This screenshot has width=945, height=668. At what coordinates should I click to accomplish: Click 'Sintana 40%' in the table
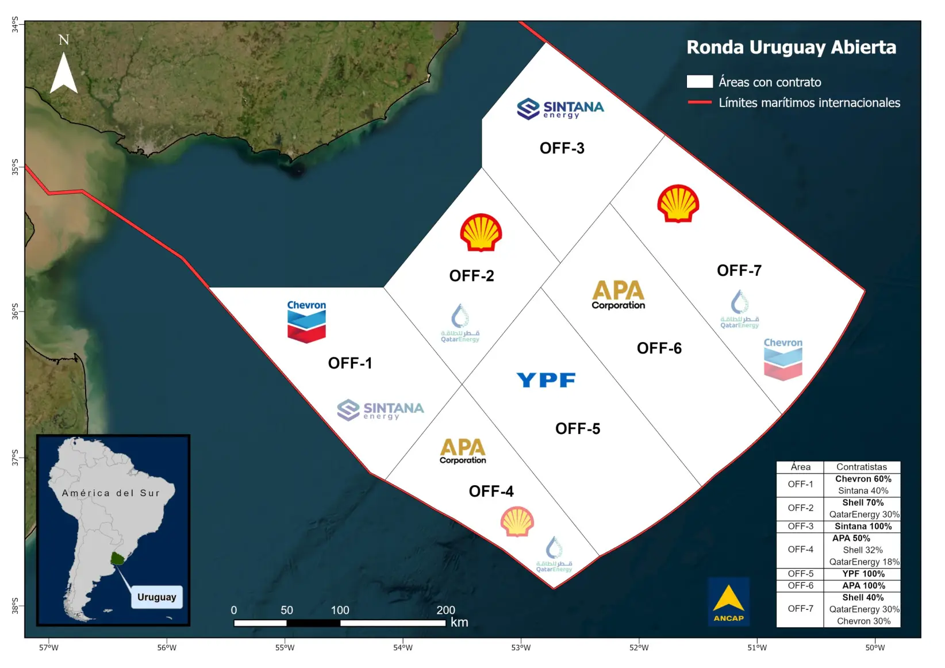pos(863,491)
